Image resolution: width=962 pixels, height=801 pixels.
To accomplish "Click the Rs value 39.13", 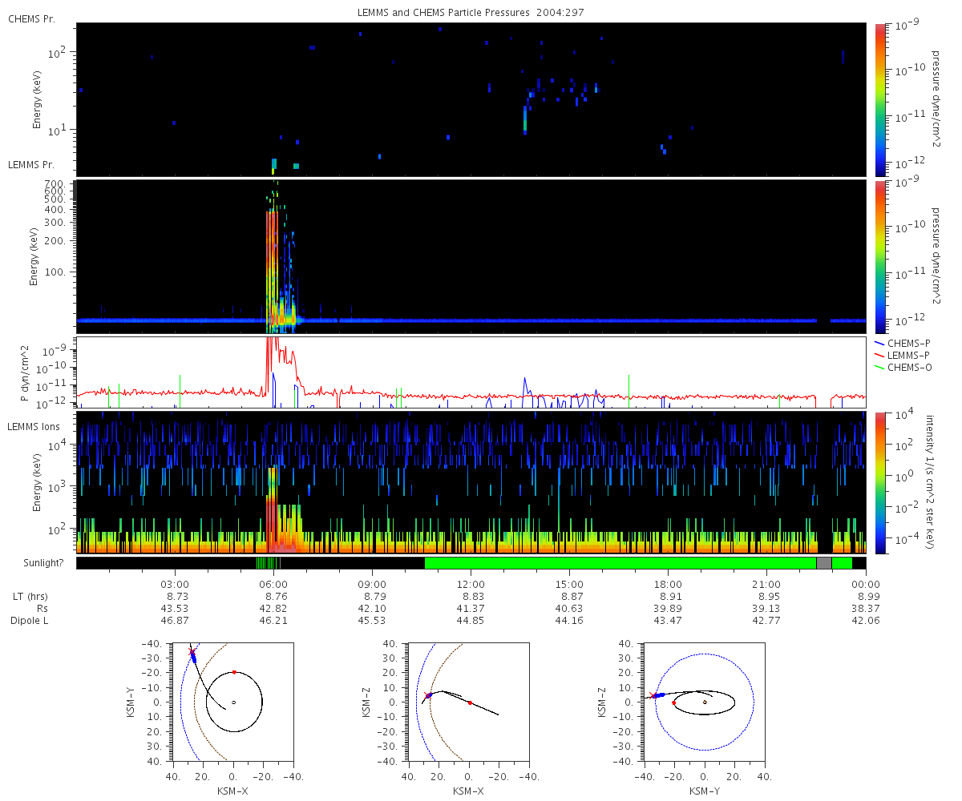I will pos(766,609).
